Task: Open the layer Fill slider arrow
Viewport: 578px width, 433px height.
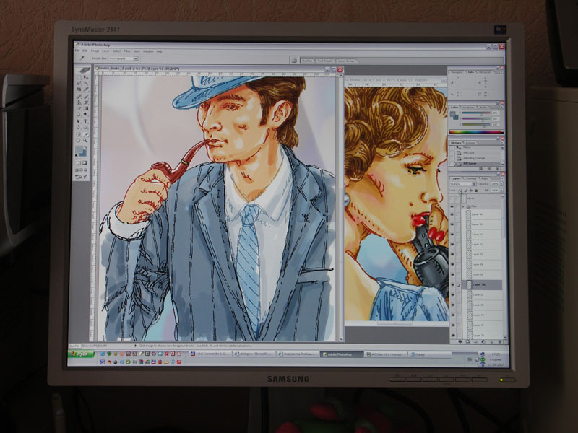Action: [x=501, y=191]
